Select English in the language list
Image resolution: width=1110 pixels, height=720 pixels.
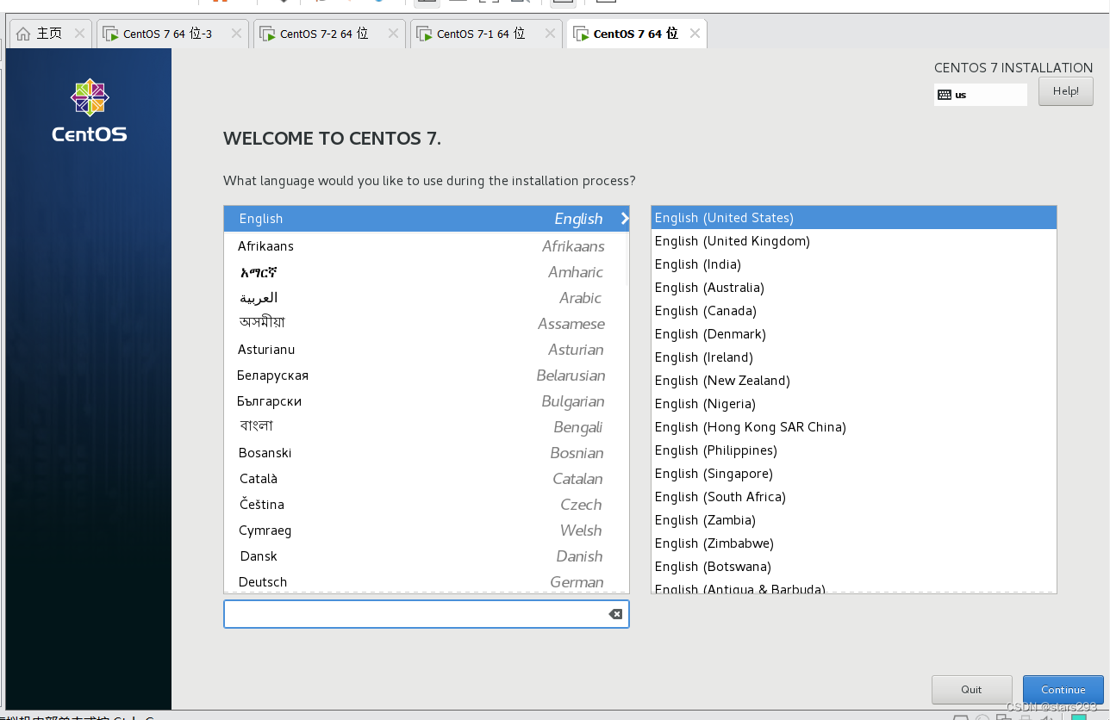tap(426, 219)
